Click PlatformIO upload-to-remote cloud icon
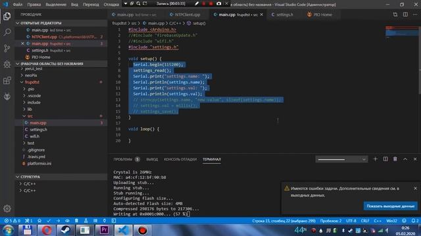Viewport: 421px width, 236px height. [67, 221]
